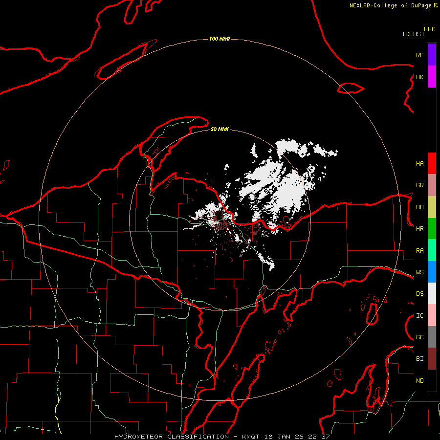Click the IC legend label
The width and height of the screenshot is (440, 440).
click(419, 316)
